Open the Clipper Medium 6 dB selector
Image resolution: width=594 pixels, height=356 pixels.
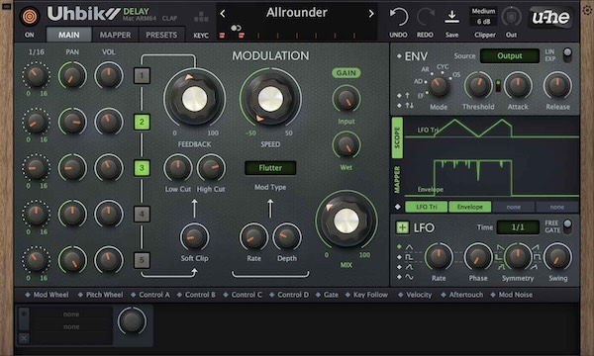pyautogui.click(x=483, y=16)
